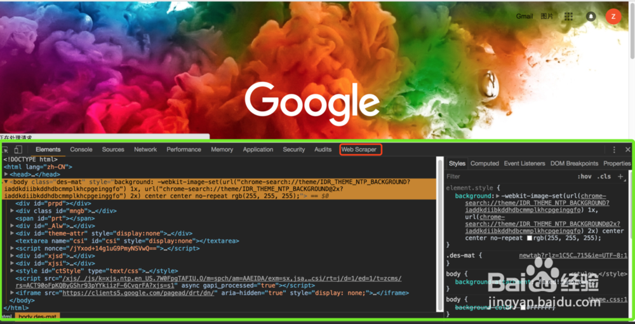Select the div id="prpd" line
This screenshot has height=324, width=635.
point(53,203)
